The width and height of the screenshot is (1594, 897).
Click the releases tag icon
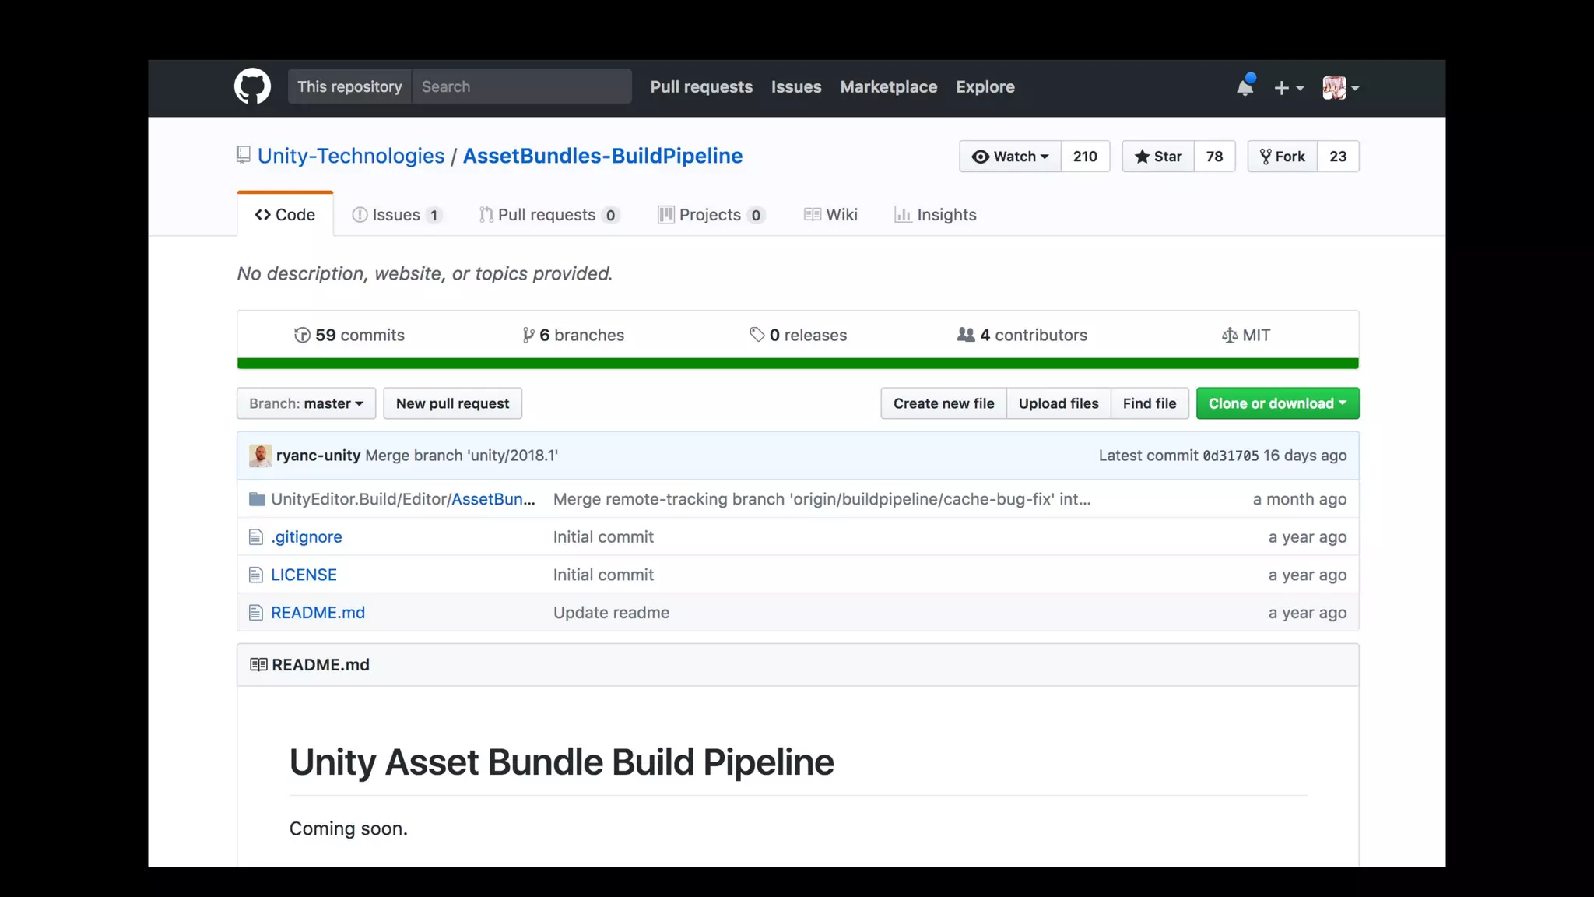757,335
